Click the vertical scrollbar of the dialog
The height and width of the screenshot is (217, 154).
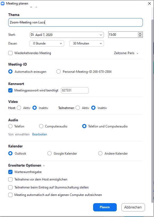click(x=152, y=111)
